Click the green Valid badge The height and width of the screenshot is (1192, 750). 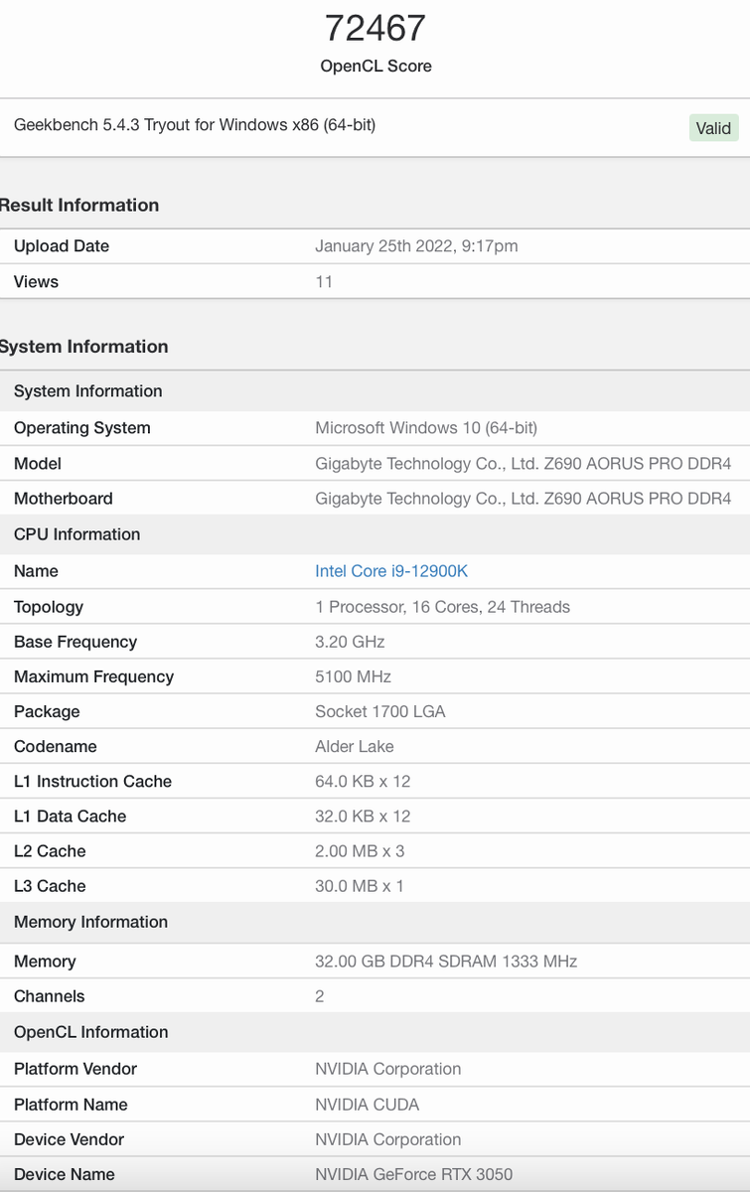tap(713, 128)
